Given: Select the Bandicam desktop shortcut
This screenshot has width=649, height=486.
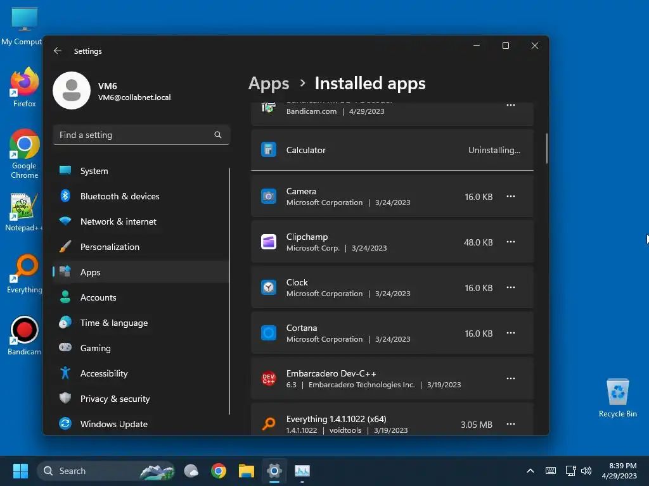Looking at the screenshot, I should 25,335.
